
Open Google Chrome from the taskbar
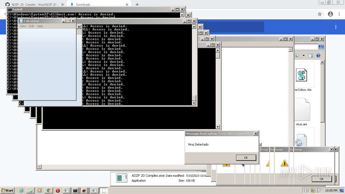(49, 190)
